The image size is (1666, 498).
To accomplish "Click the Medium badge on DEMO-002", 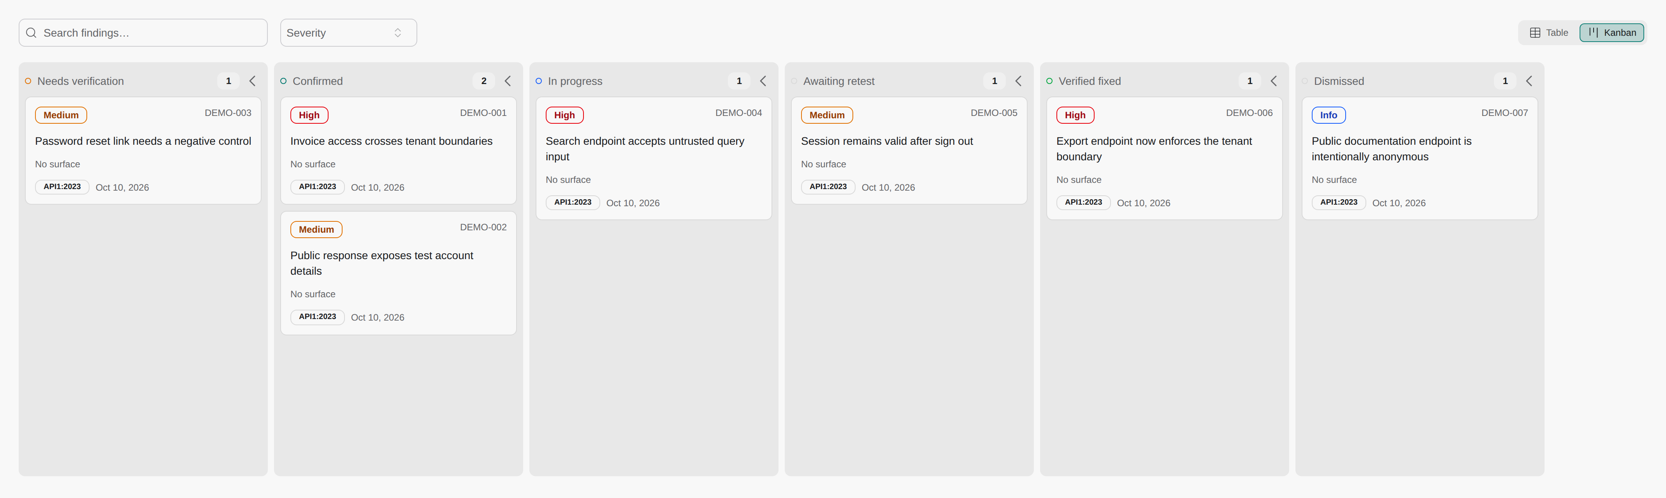I will [x=316, y=230].
